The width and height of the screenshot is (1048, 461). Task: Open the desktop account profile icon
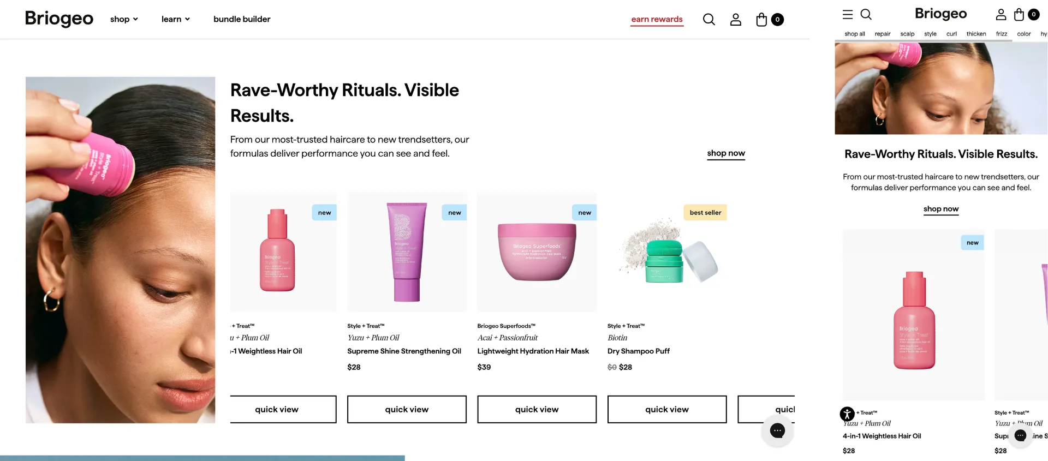[736, 20]
